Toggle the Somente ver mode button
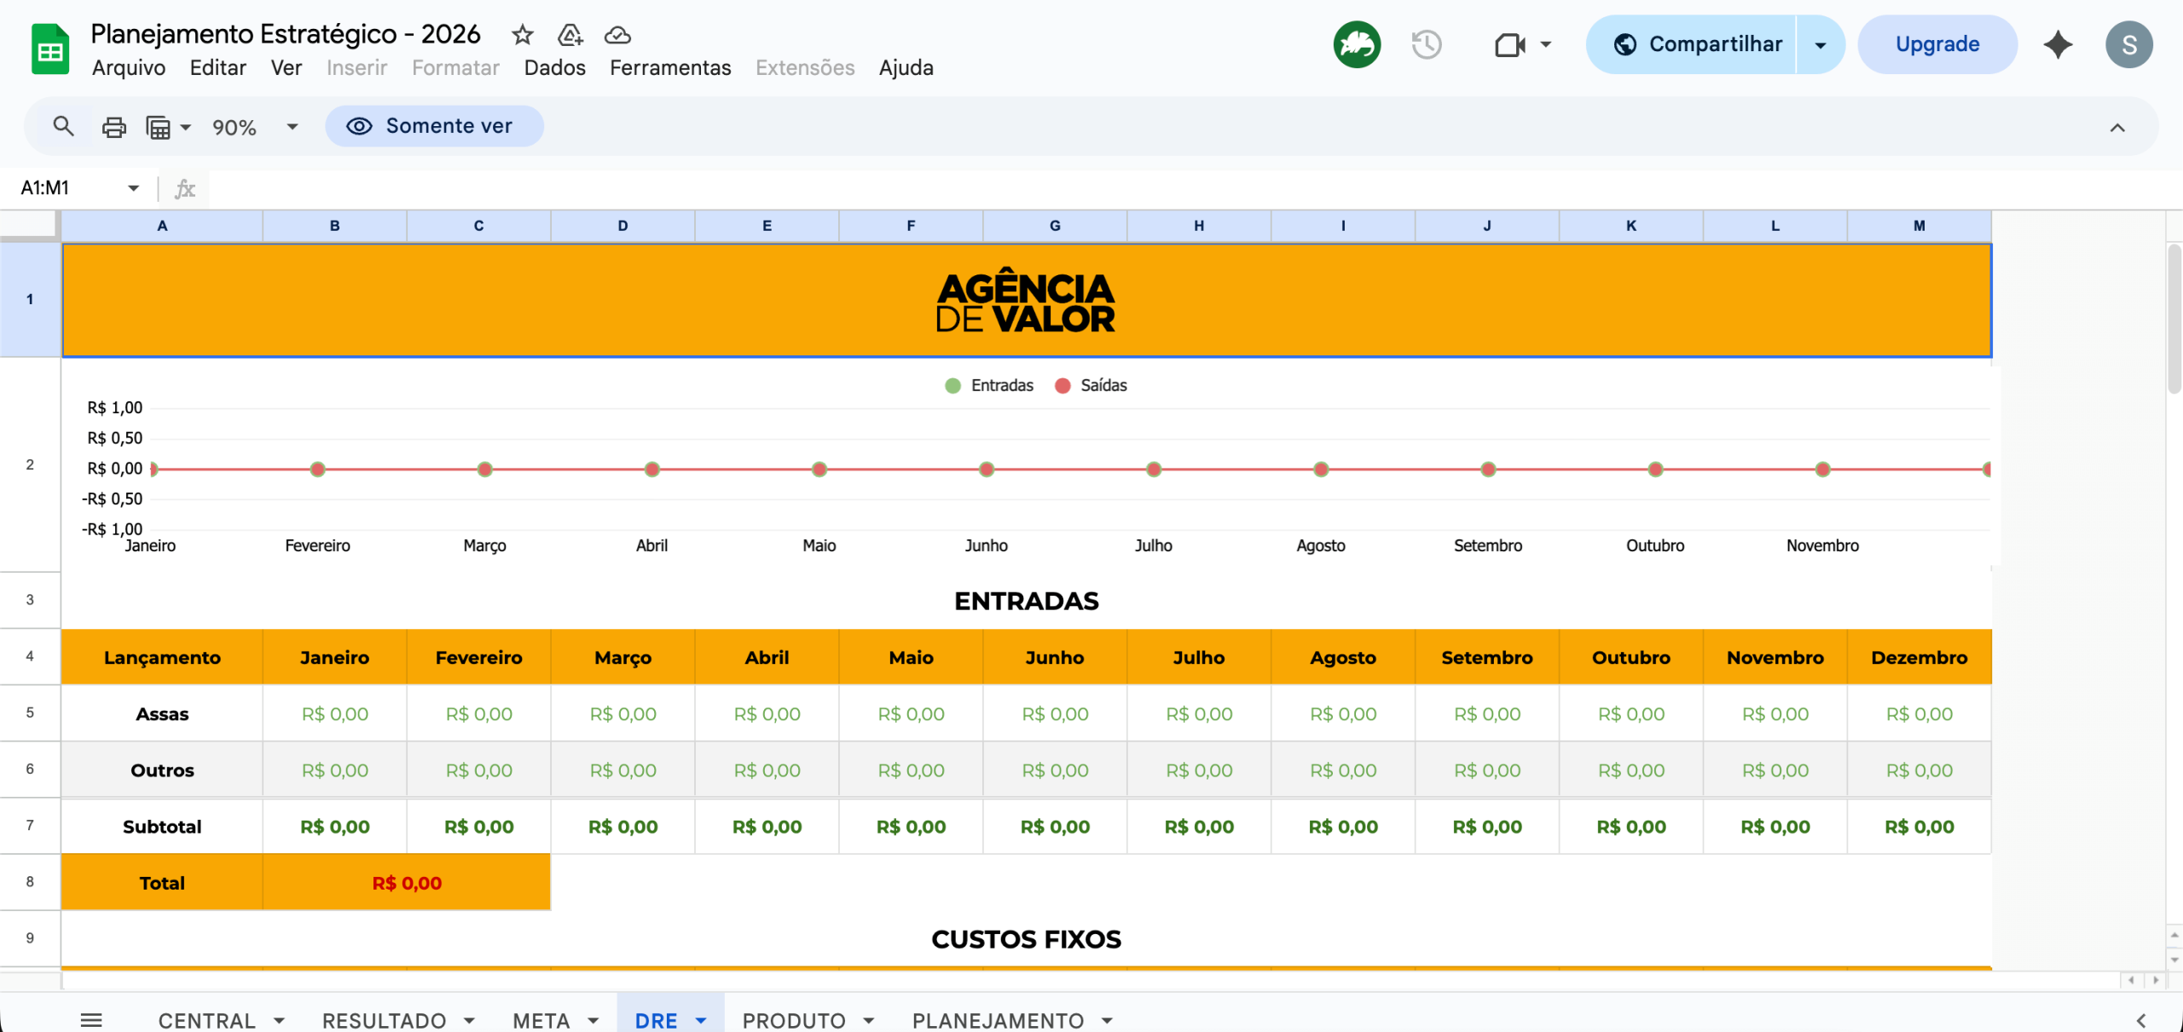Screen dimensions: 2183x1032 (x=433, y=126)
